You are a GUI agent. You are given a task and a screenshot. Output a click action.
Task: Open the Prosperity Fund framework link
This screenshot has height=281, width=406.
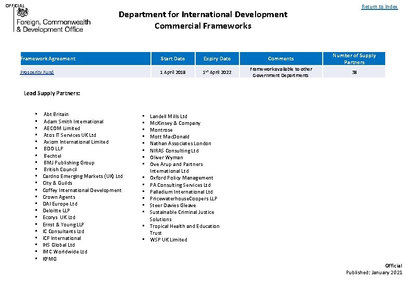pyautogui.click(x=37, y=72)
